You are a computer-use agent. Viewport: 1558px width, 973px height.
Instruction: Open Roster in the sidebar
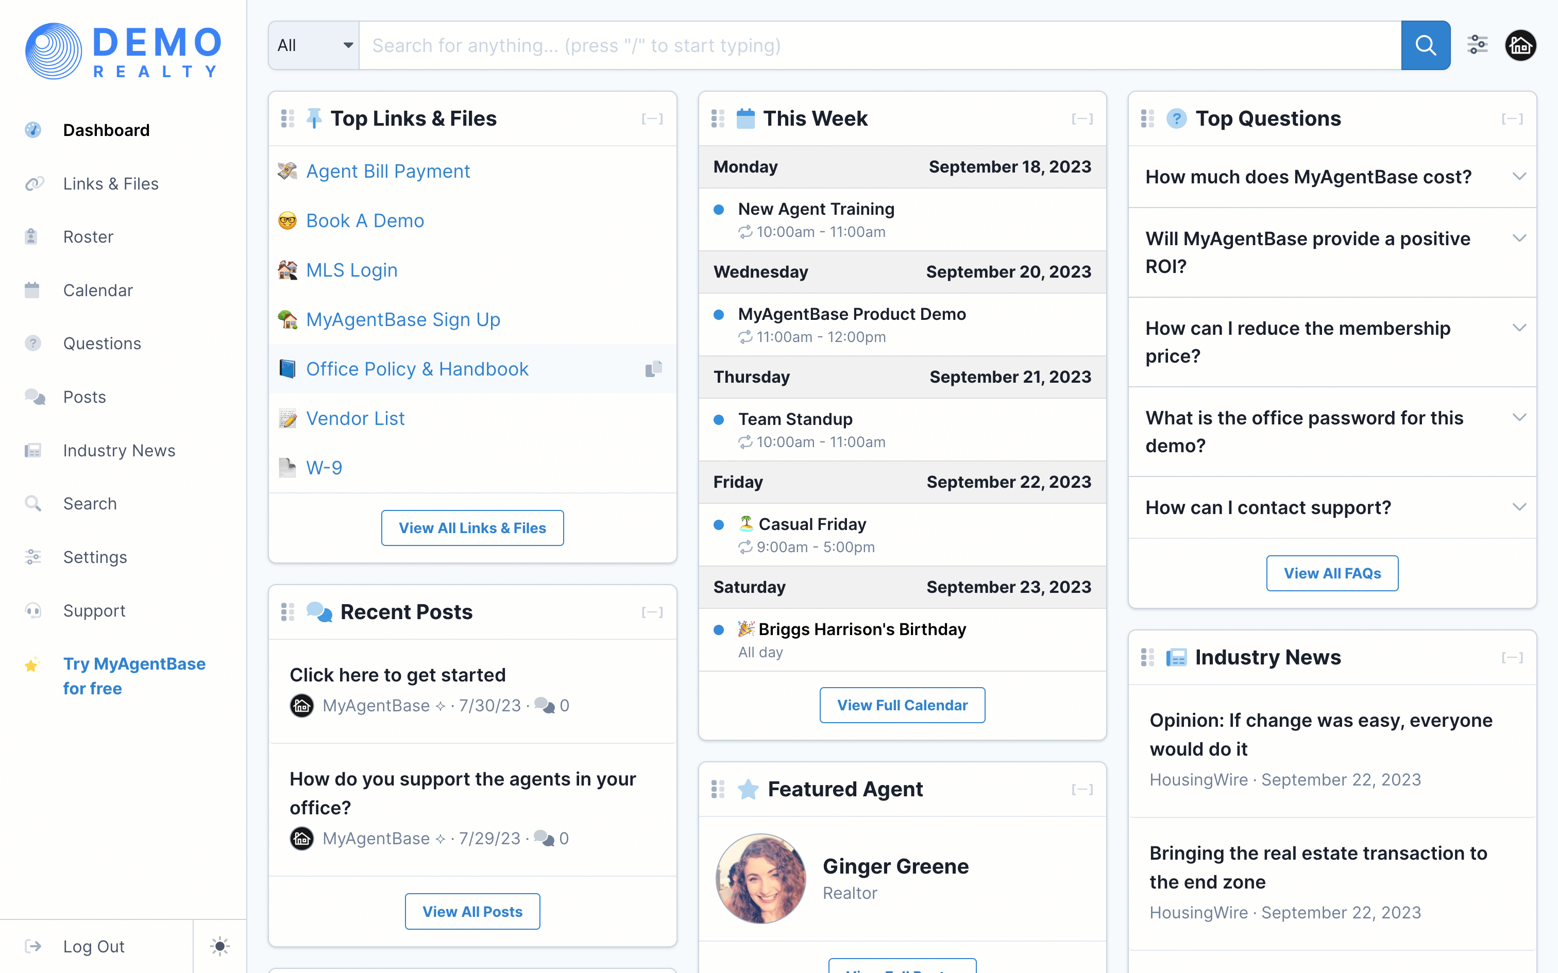(88, 237)
